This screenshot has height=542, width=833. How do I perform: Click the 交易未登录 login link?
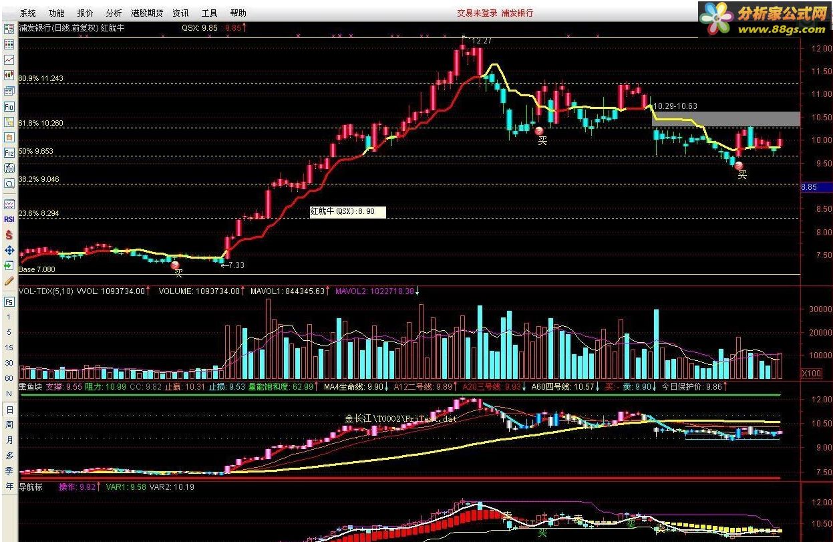point(477,13)
